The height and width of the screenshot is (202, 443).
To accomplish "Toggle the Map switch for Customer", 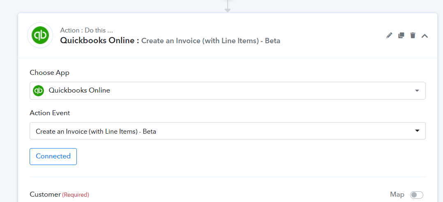I will pos(417,195).
